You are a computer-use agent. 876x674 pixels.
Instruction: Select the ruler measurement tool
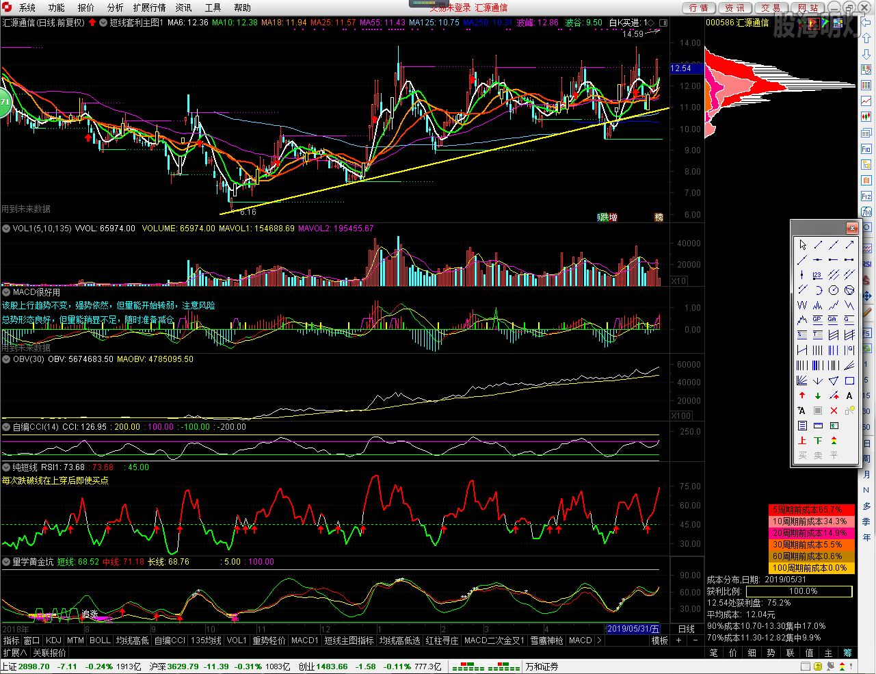coord(818,426)
